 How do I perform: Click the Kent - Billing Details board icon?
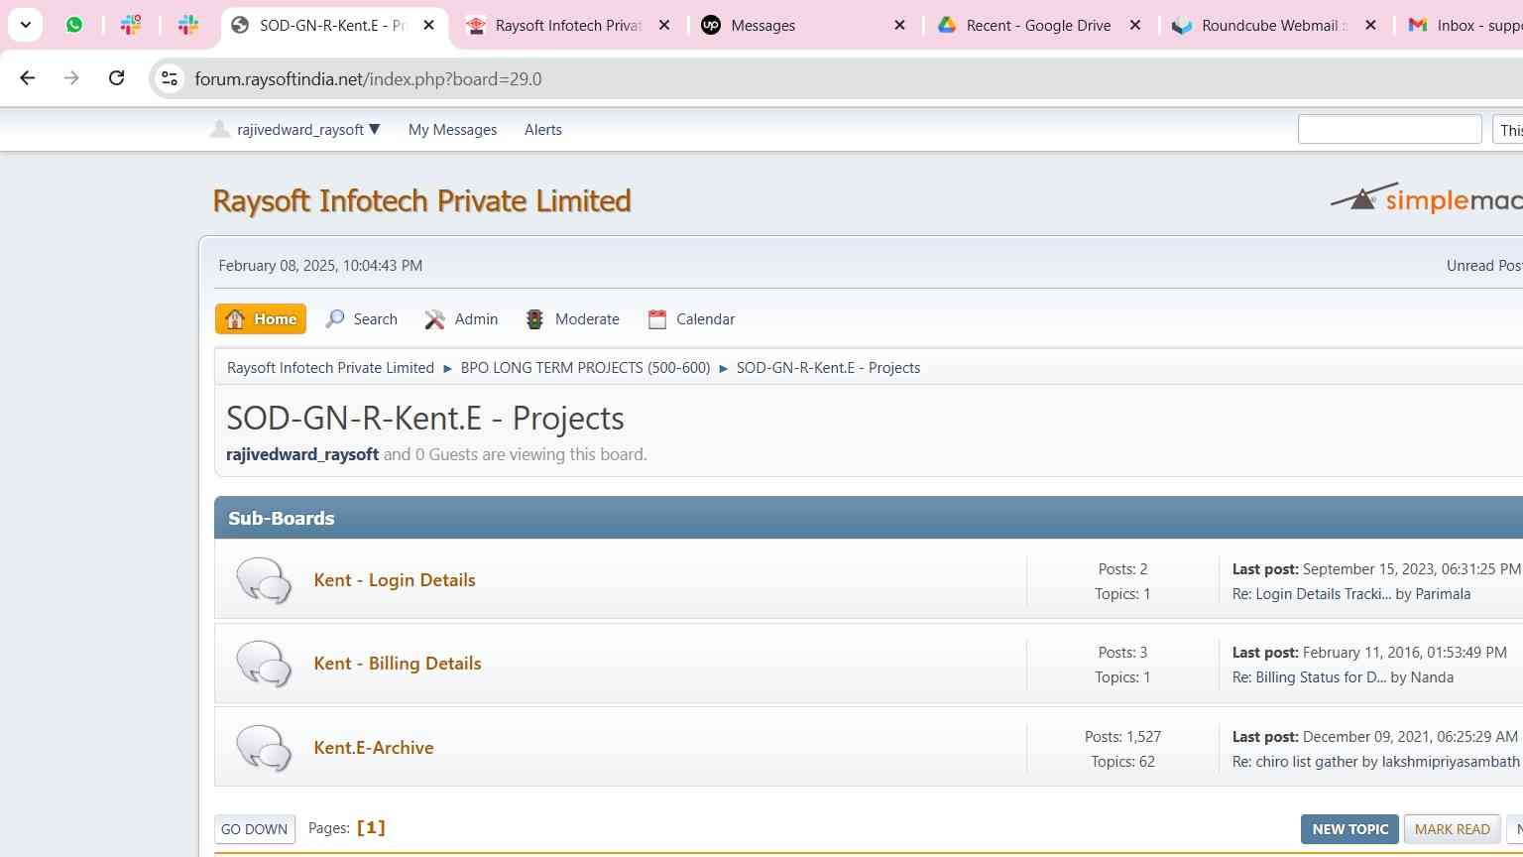(264, 664)
